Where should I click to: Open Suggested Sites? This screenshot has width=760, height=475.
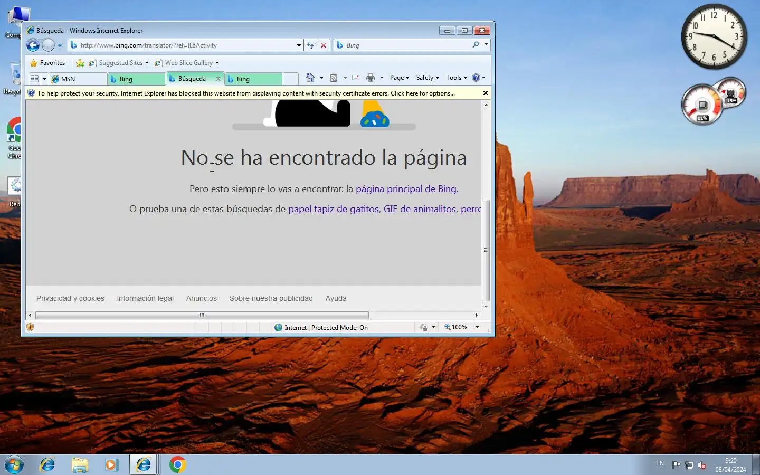119,63
